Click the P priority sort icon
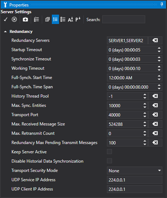Image resolution: width=167 pixels, height=198 pixels. tap(78, 20)
